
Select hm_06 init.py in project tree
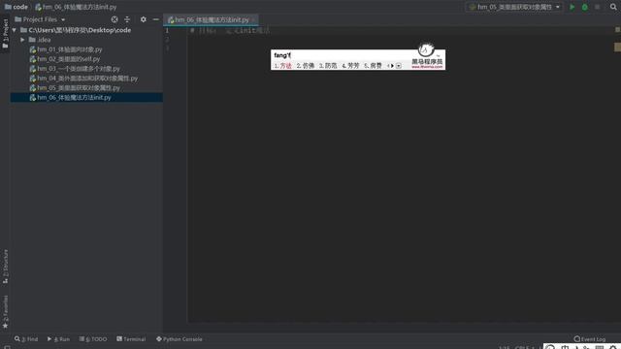point(86,97)
